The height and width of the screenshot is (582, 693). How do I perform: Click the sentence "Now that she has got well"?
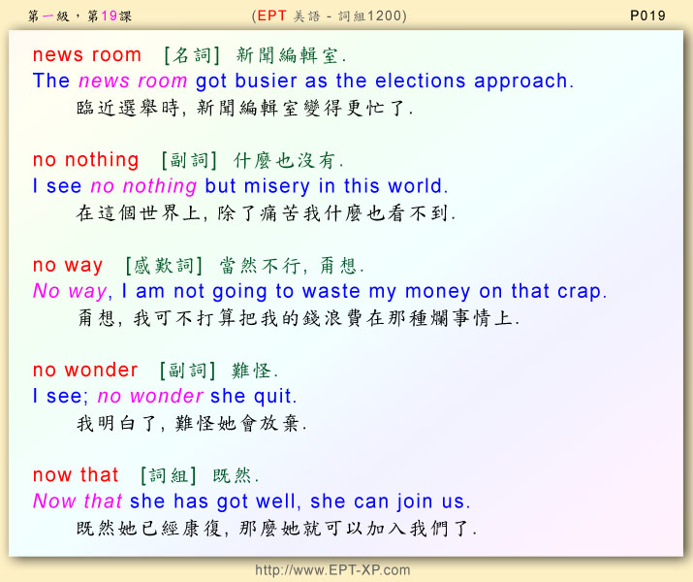click(x=251, y=501)
